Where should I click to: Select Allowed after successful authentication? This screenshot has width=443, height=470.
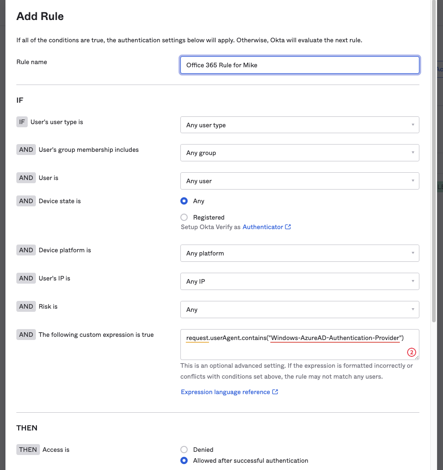184,460
